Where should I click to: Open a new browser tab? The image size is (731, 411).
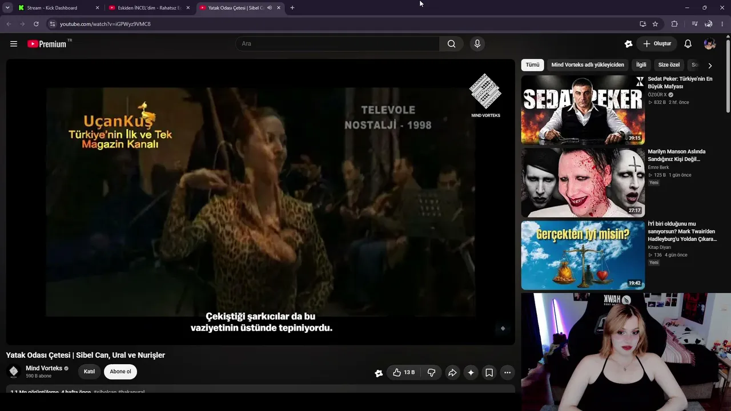click(292, 8)
